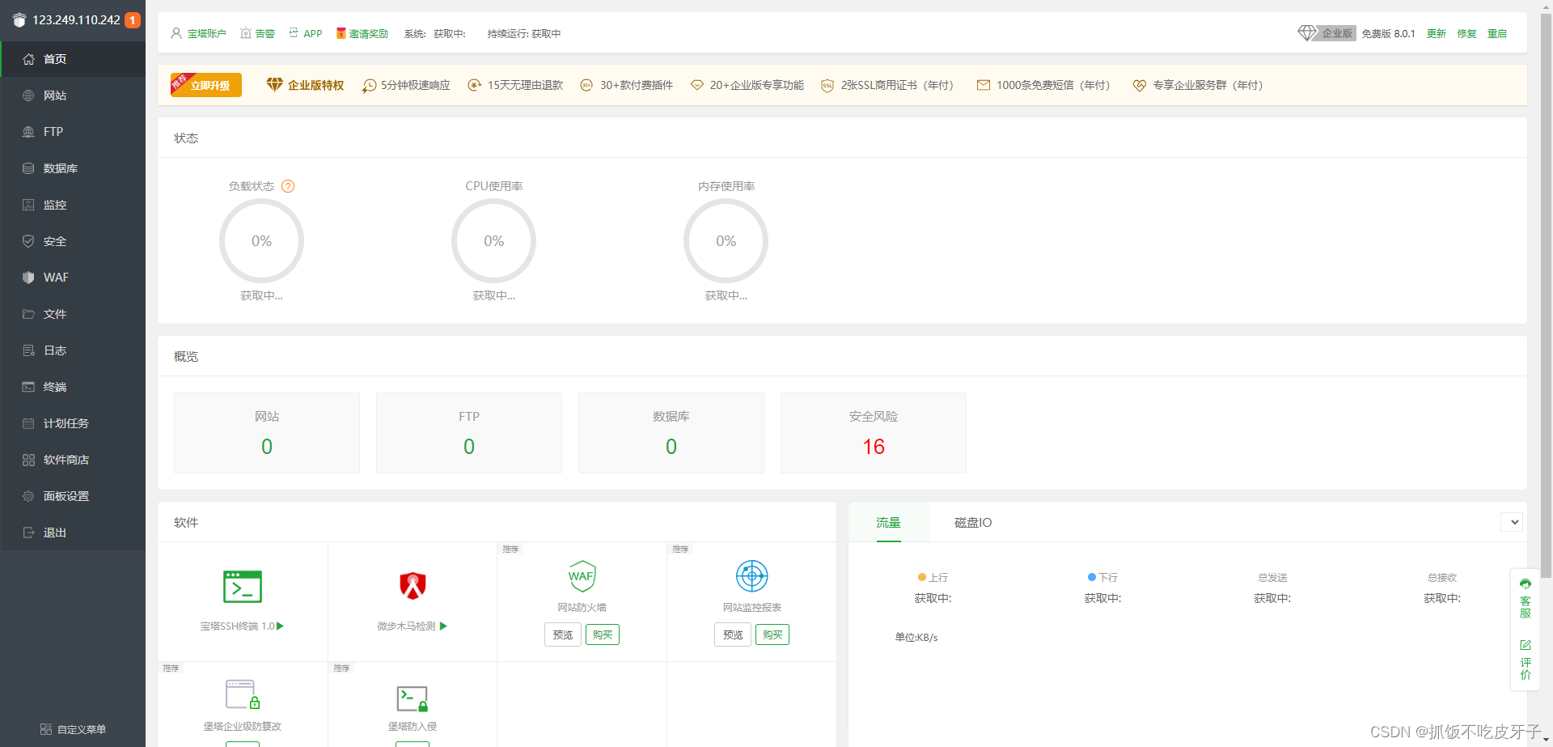Image resolution: width=1553 pixels, height=747 pixels.
Task: Open the 网站 overview card showing 0
Action: pyautogui.click(x=267, y=433)
